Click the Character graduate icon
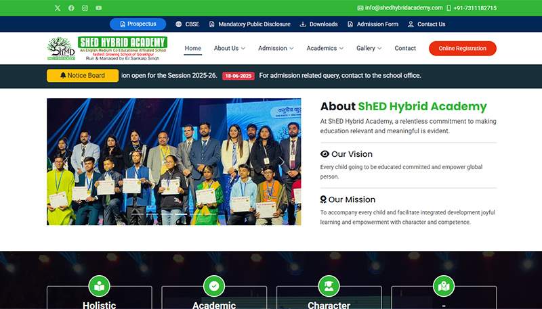Image resolution: width=542 pixels, height=309 pixels. (329, 286)
